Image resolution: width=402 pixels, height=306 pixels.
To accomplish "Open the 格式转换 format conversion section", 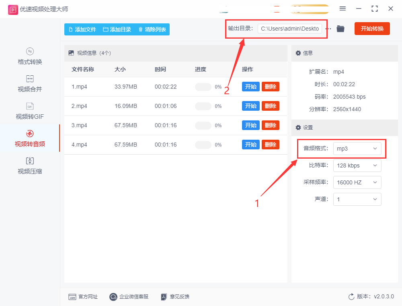I will coord(30,56).
